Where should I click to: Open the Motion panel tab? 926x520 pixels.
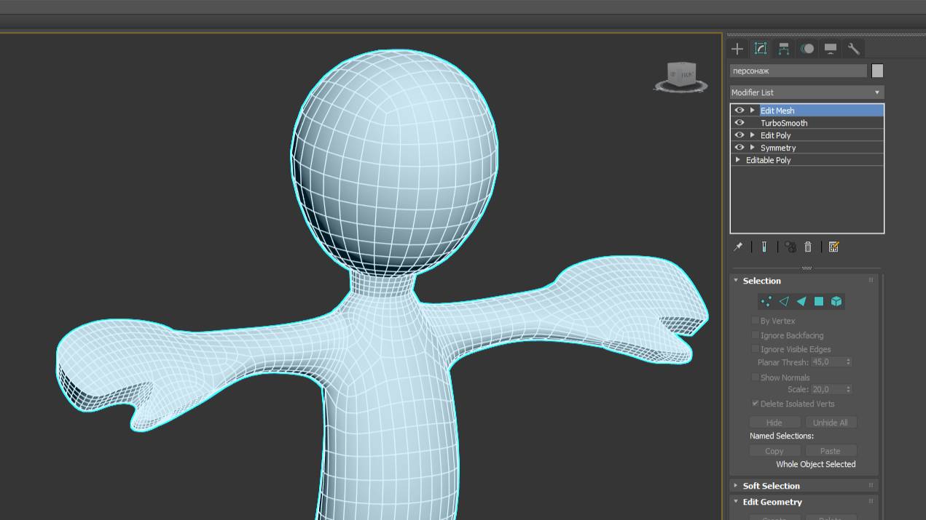pyautogui.click(x=807, y=49)
